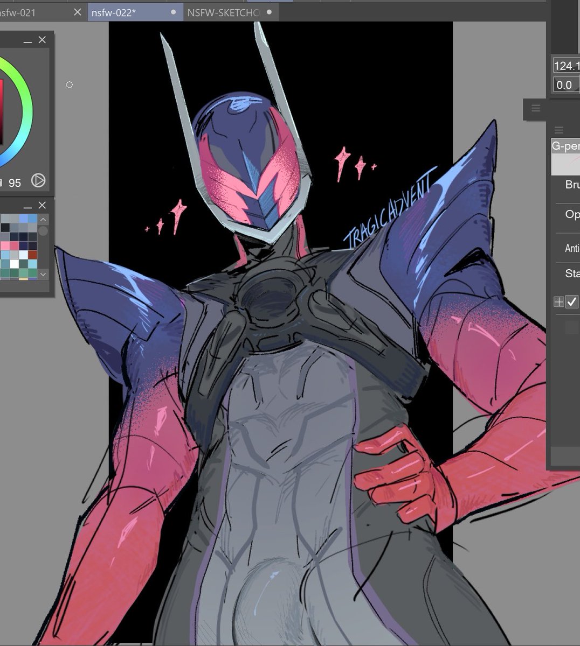Select the 95 color value

(x=15, y=183)
